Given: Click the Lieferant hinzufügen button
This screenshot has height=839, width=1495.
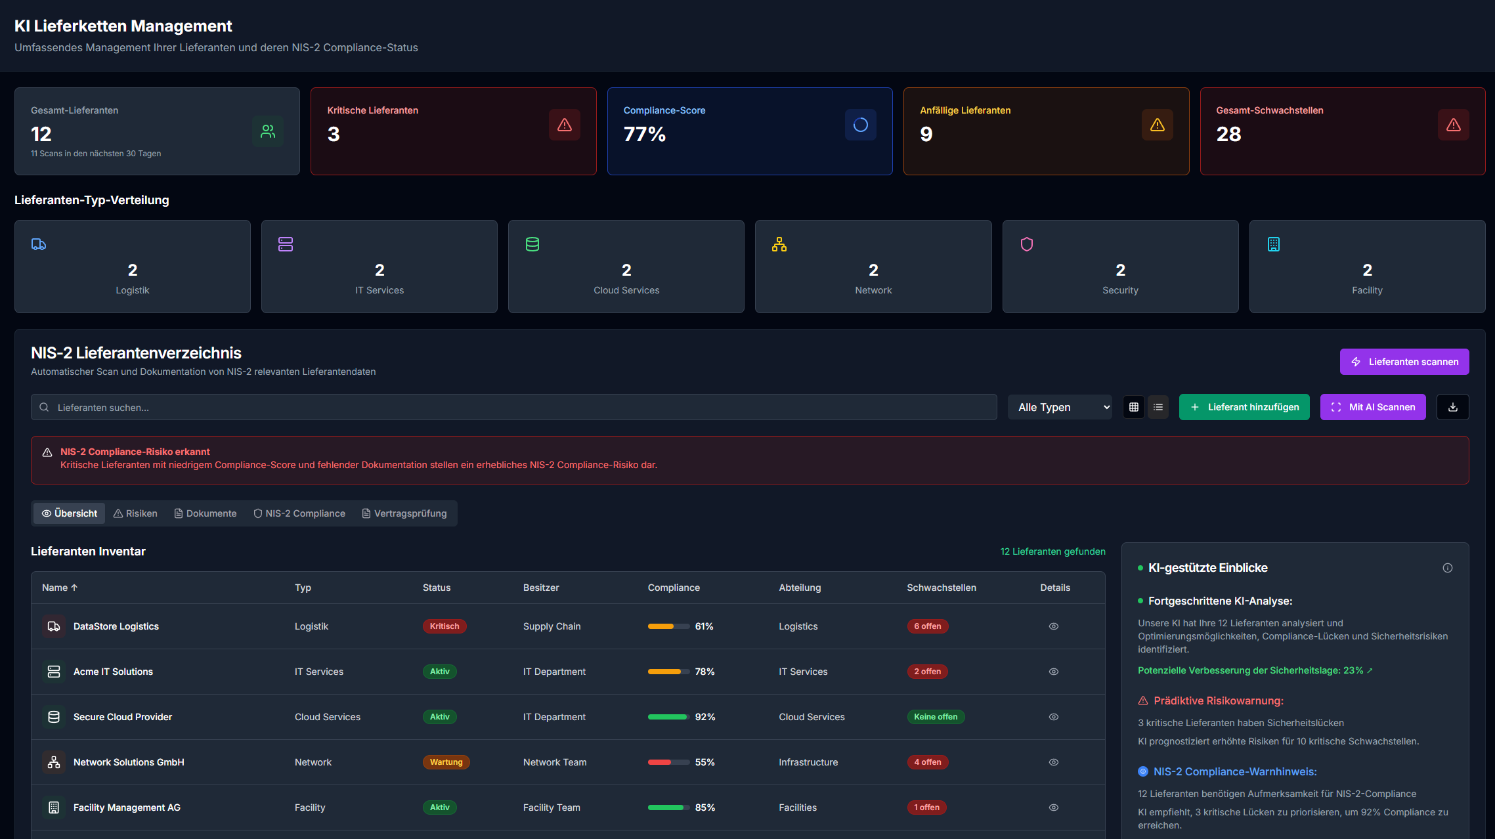Looking at the screenshot, I should [1244, 407].
